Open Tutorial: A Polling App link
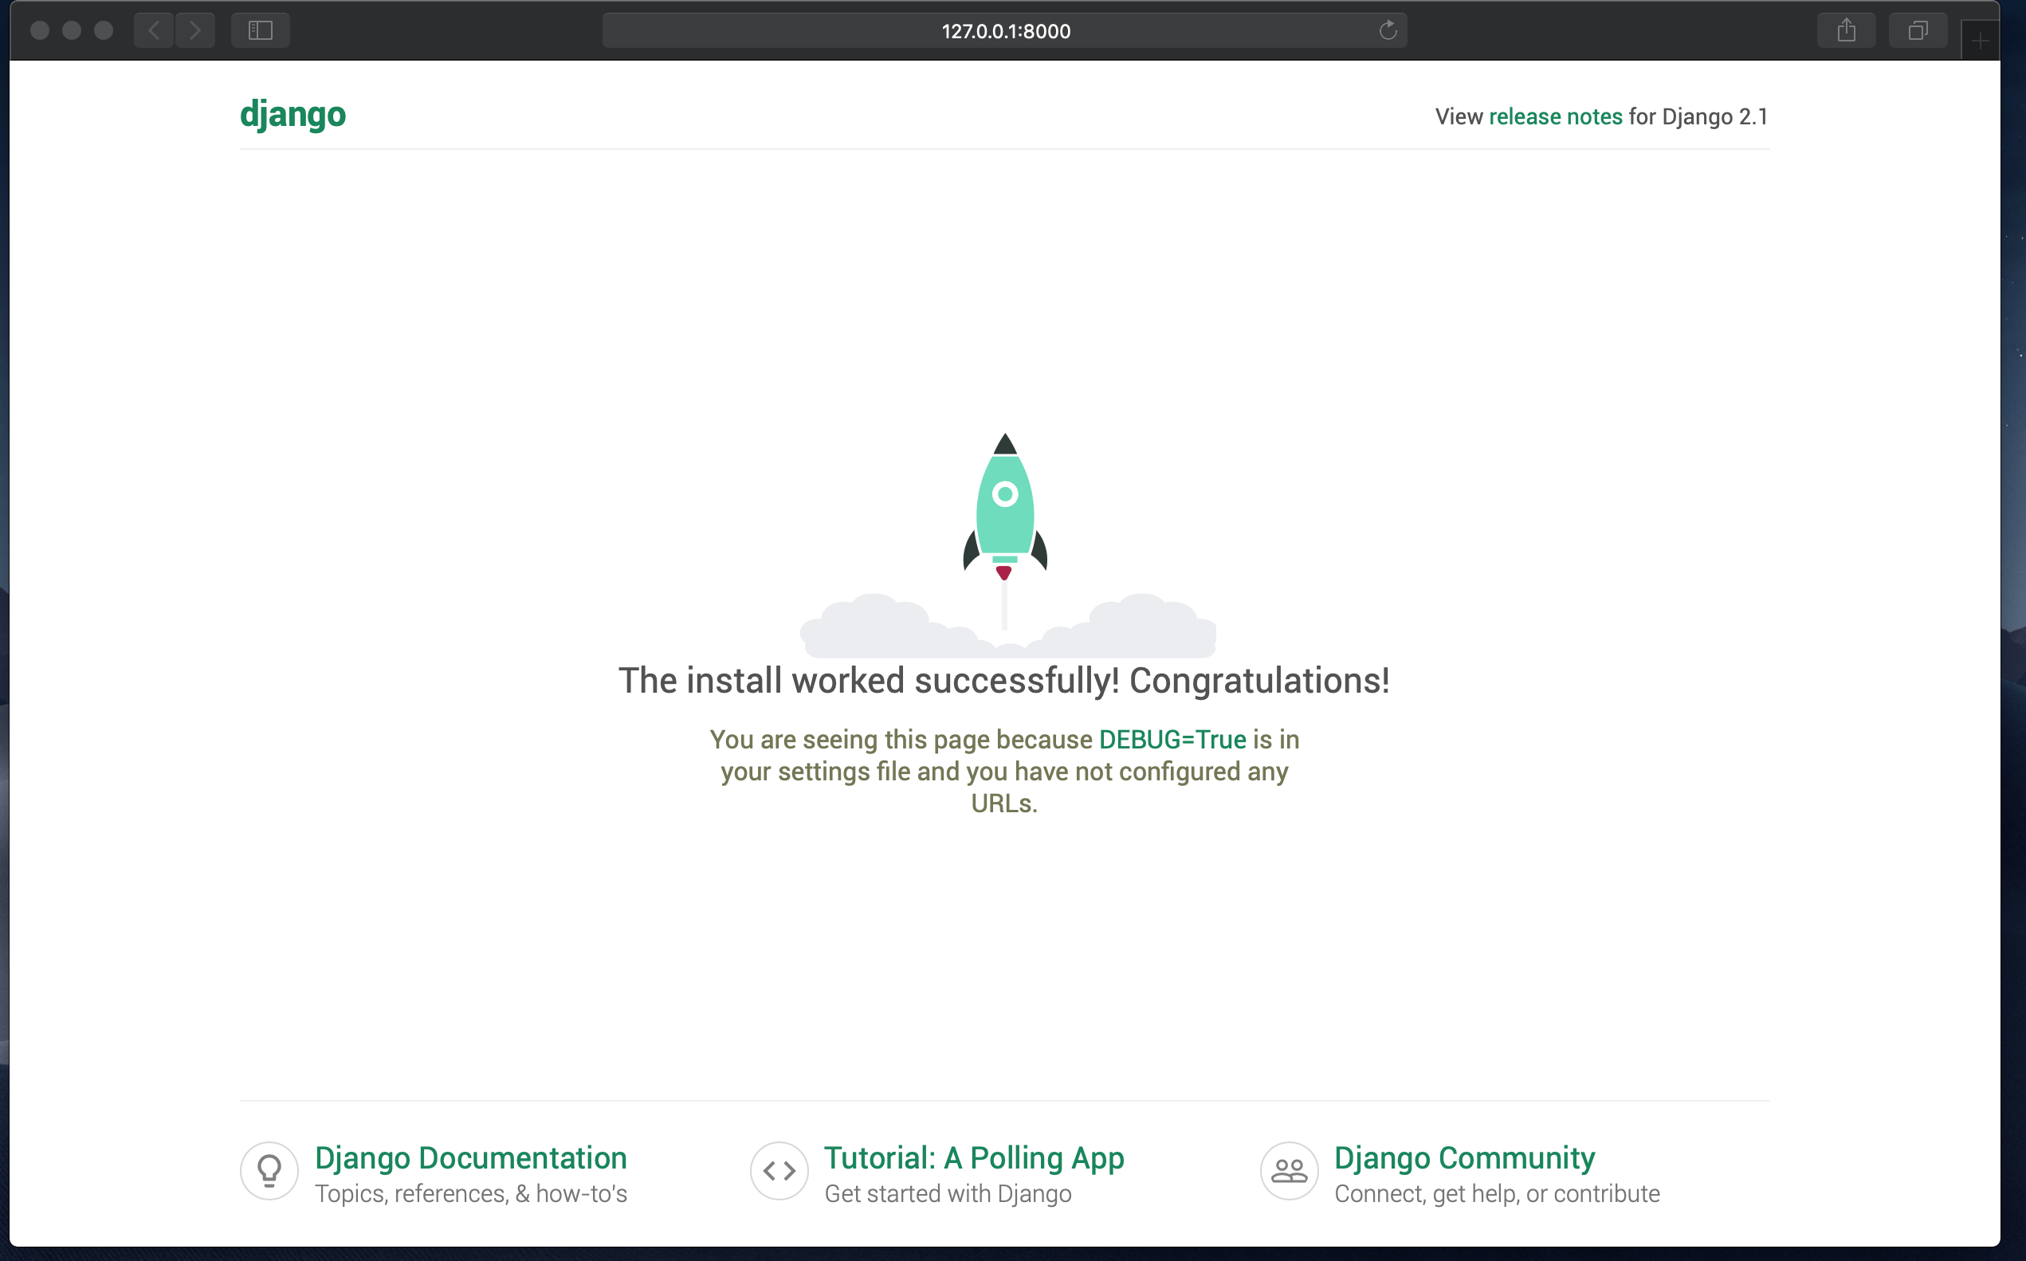Screen dimensions: 2026x1261 click(973, 1157)
